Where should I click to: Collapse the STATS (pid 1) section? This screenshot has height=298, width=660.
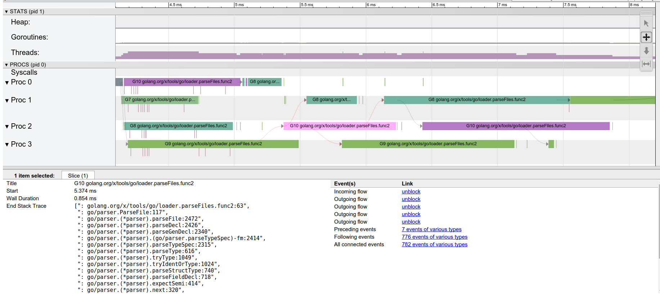click(6, 12)
